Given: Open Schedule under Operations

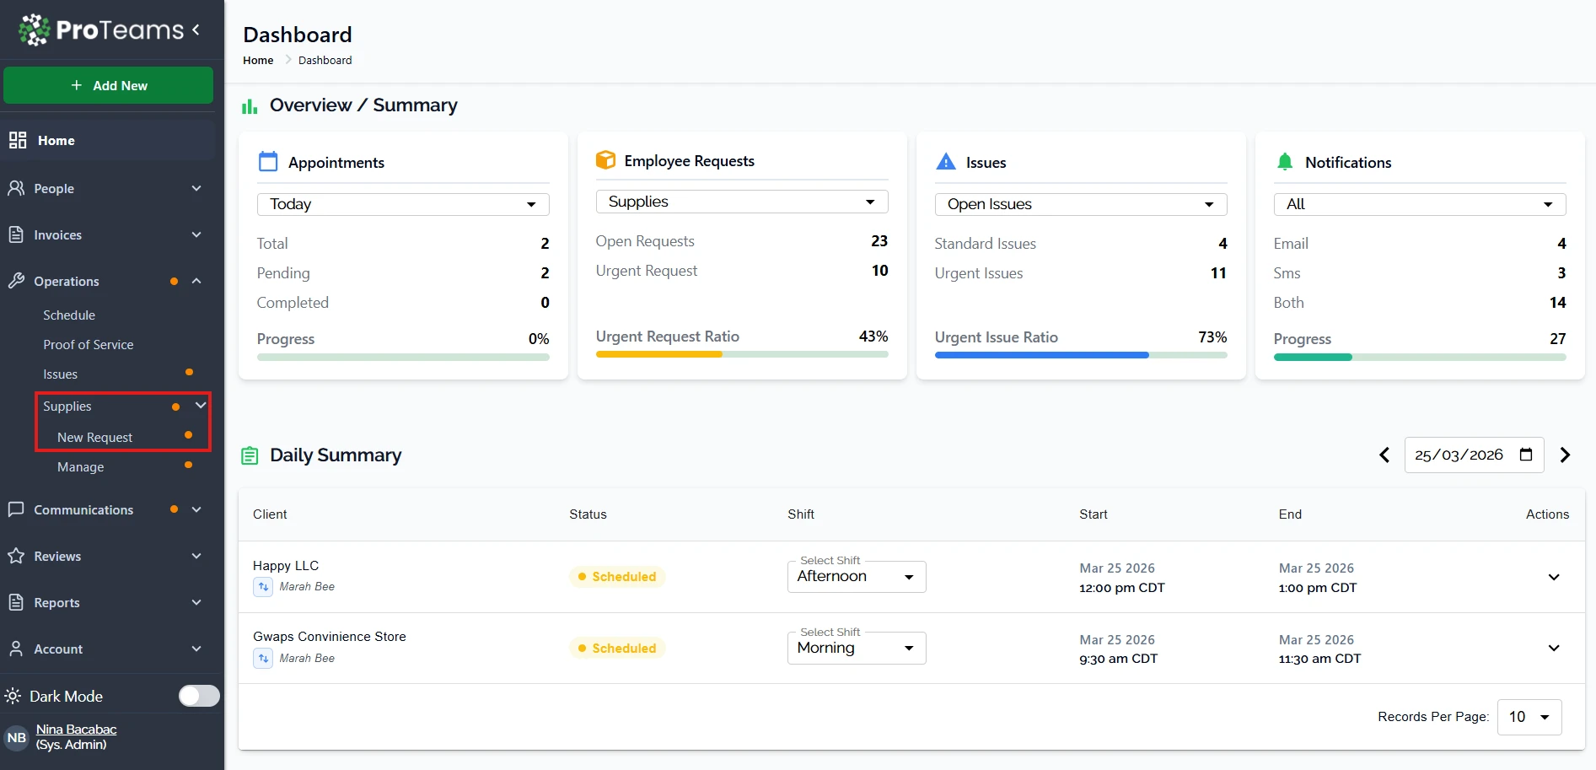Looking at the screenshot, I should click(x=69, y=315).
